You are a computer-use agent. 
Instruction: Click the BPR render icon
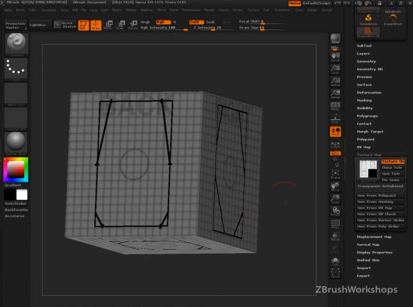click(x=335, y=39)
